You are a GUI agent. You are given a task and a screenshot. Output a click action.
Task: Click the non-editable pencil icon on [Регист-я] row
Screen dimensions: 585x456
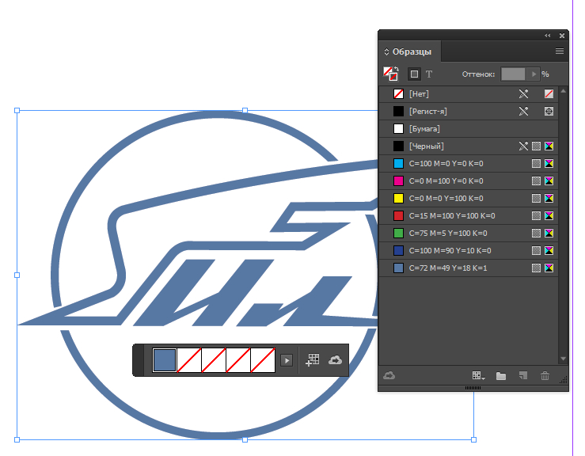[x=523, y=111]
